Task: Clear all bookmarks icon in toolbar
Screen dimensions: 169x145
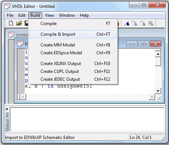Action: click(151, 24)
